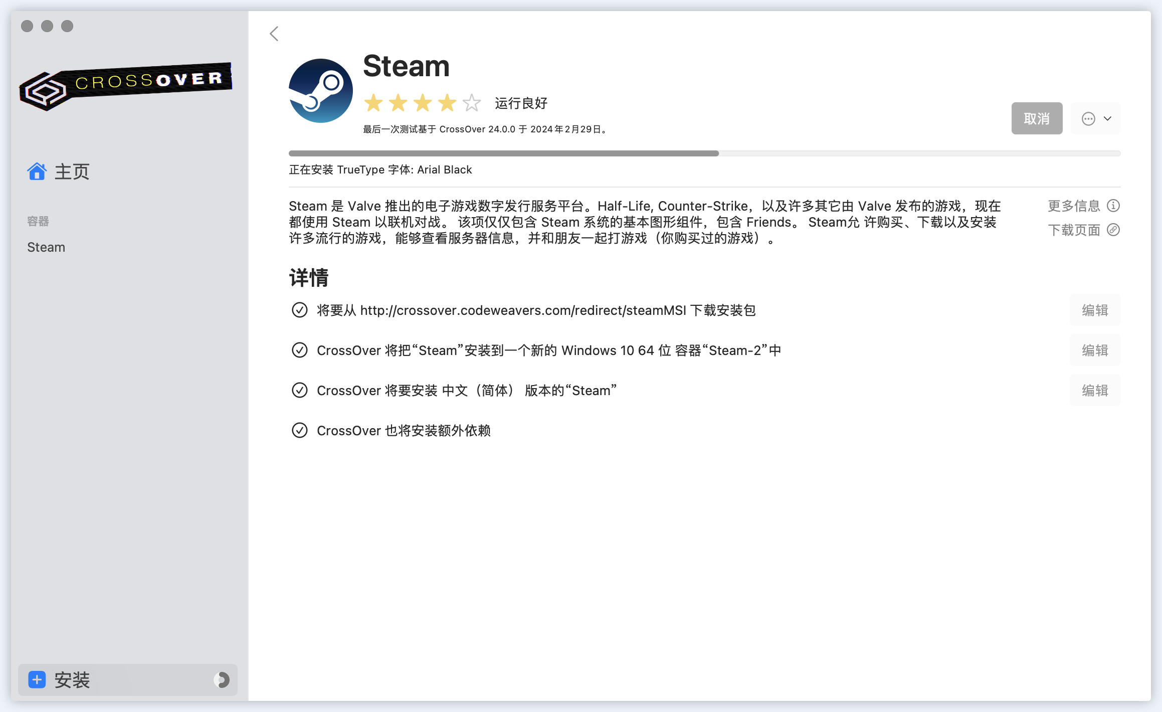Select the Steam bottle in sidebar
The width and height of the screenshot is (1162, 712).
(x=46, y=247)
